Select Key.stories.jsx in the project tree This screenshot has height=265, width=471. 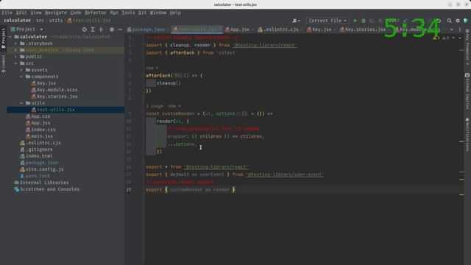57,96
